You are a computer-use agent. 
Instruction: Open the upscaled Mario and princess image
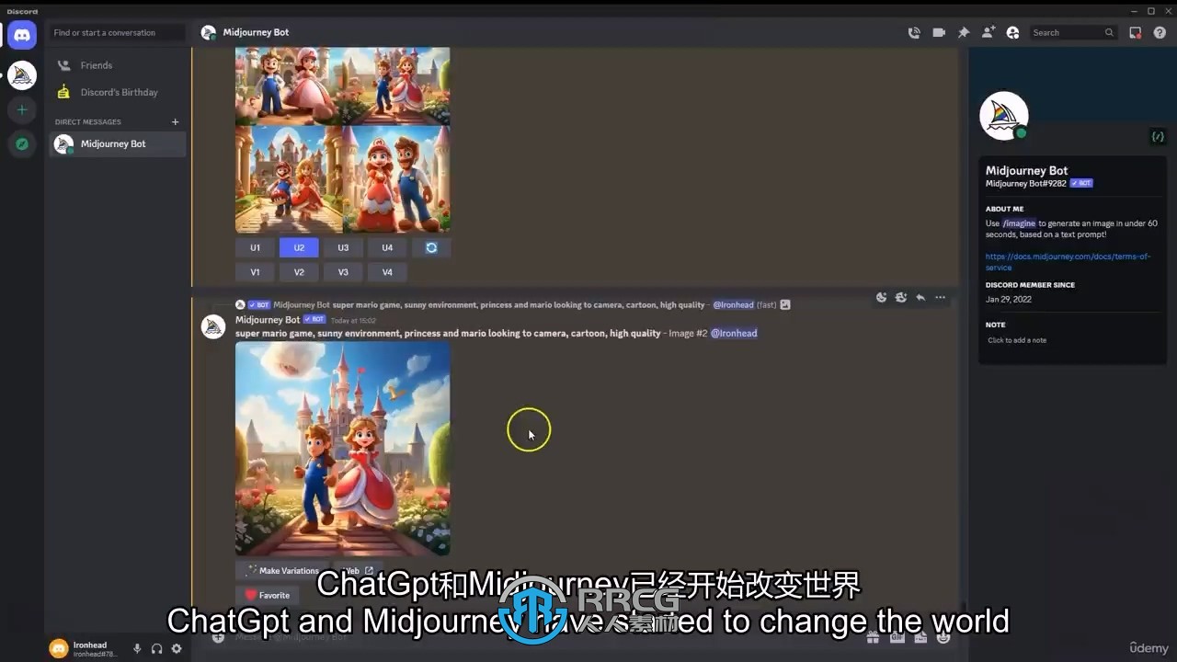tap(343, 449)
